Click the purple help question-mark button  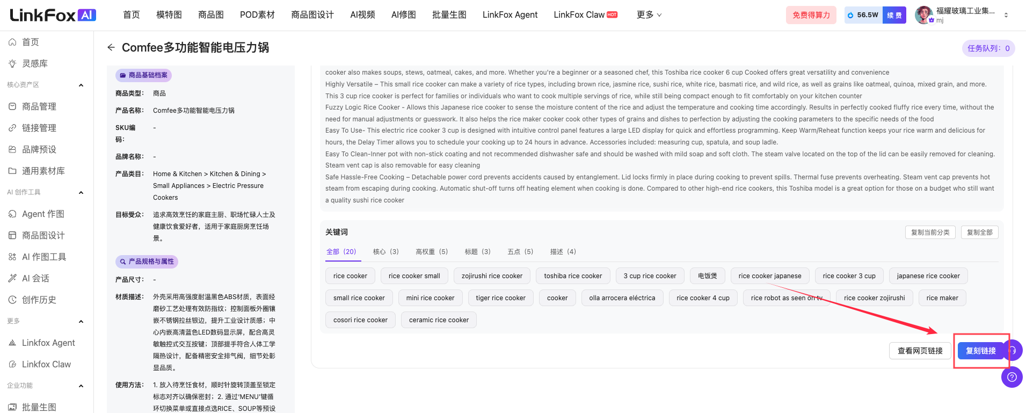(x=1012, y=377)
